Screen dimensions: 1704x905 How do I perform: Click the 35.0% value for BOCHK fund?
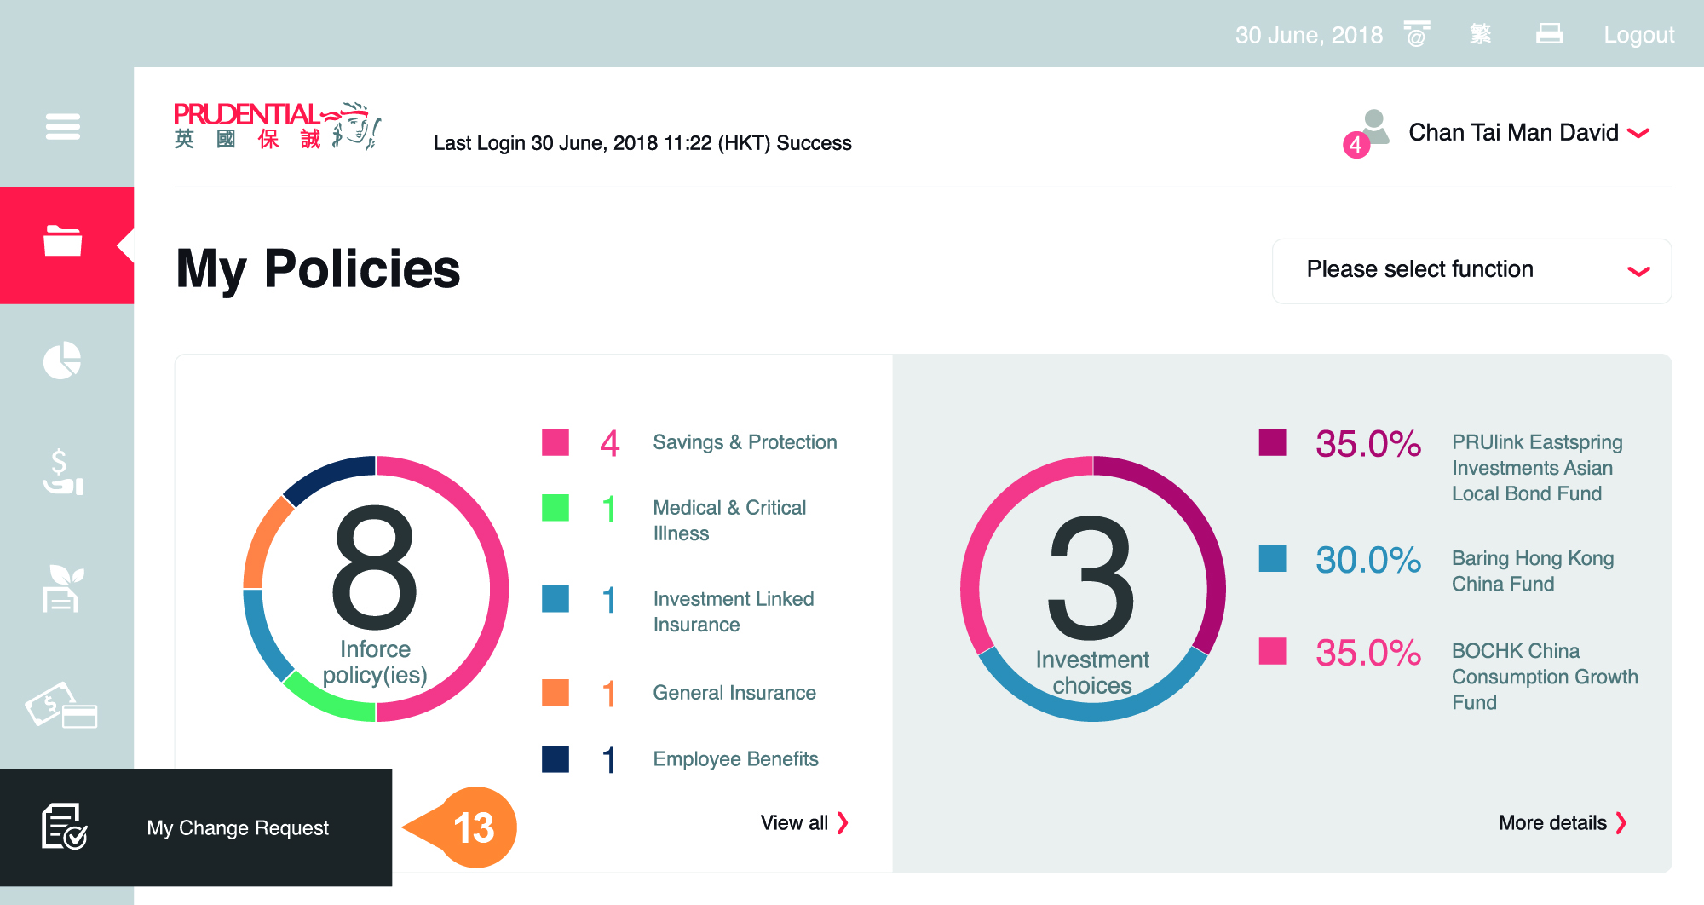click(1368, 653)
